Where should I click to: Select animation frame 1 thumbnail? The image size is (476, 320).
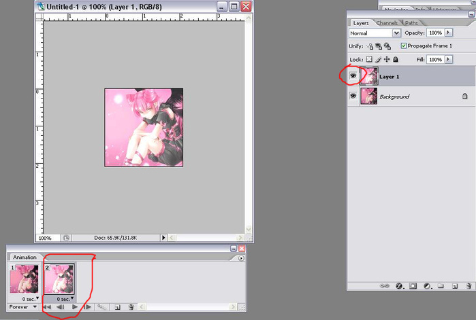point(25,279)
